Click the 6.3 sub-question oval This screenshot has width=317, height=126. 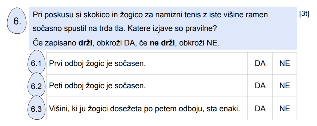36,108
